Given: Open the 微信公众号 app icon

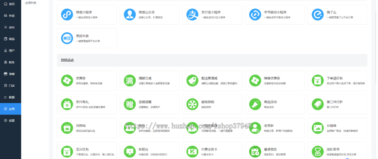Looking at the screenshot, I should pos(130,14).
